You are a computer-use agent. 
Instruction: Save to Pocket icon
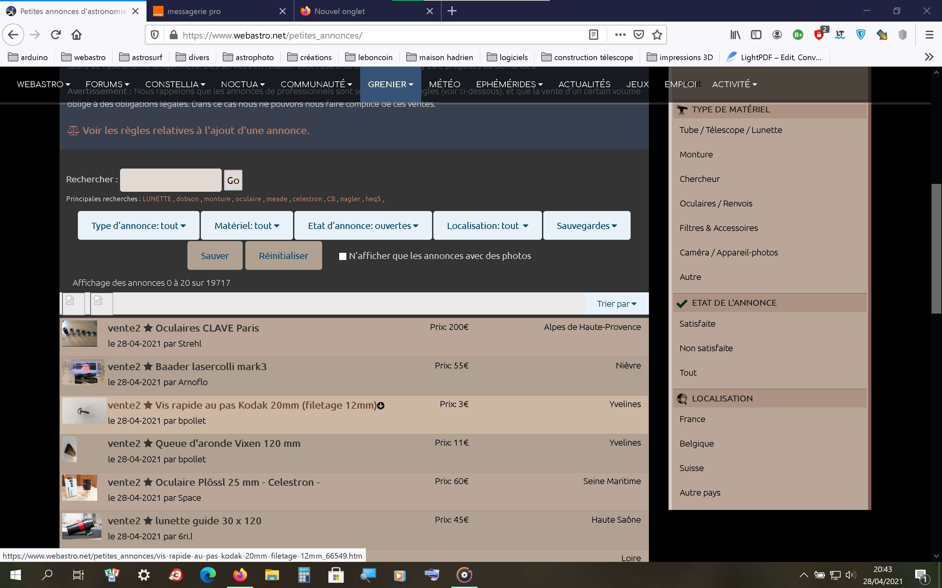(x=638, y=35)
